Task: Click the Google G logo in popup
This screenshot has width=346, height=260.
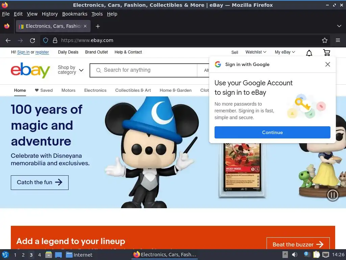Action: point(218,64)
